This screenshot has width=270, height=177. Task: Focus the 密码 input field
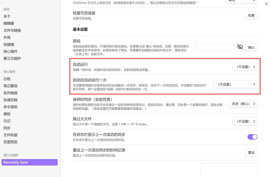(x=215, y=47)
